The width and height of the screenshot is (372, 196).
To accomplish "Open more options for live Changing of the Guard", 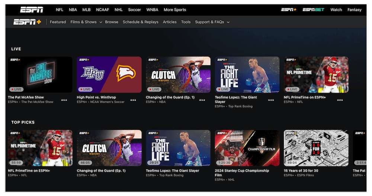I will tap(202, 100).
